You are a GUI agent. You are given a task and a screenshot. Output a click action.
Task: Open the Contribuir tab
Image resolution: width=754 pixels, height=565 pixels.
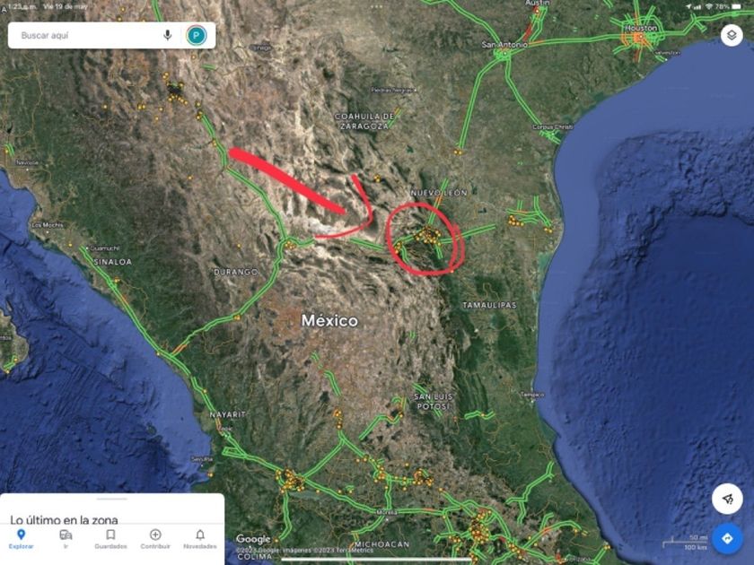pyautogui.click(x=155, y=539)
